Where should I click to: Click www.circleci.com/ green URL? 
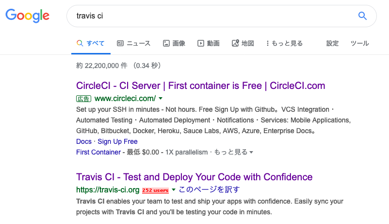(125, 99)
